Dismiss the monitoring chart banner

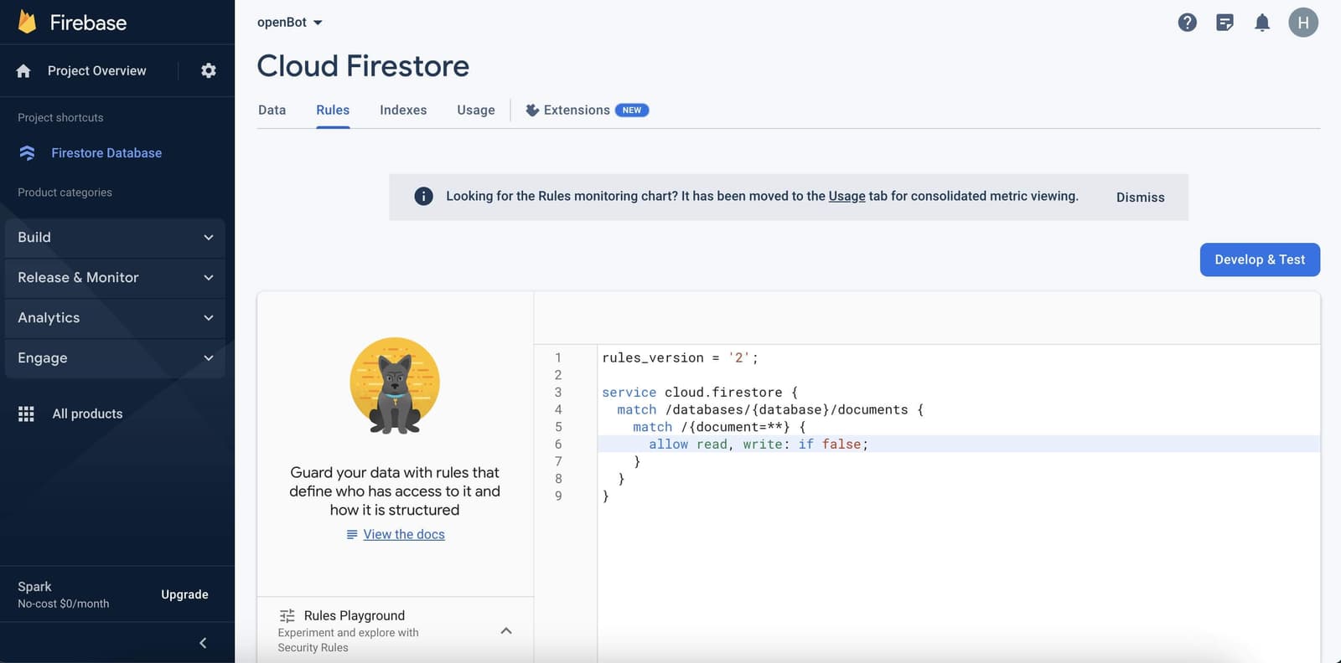click(1141, 198)
